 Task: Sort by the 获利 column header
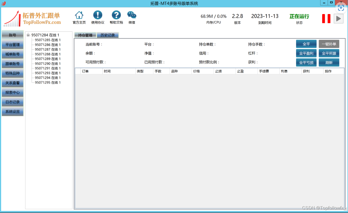click(312, 71)
